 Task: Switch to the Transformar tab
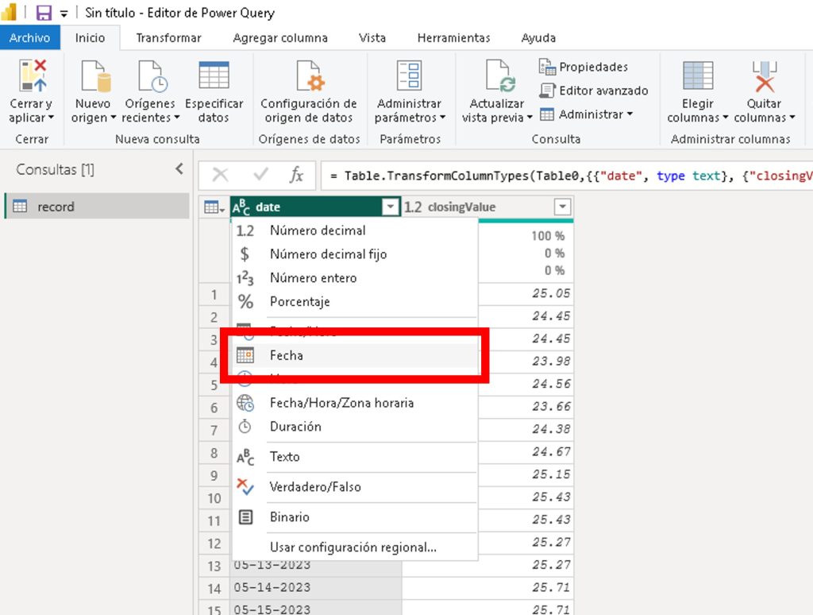coord(168,37)
